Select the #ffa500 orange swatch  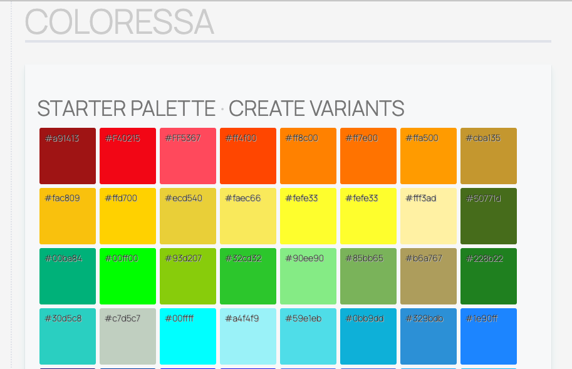point(428,156)
